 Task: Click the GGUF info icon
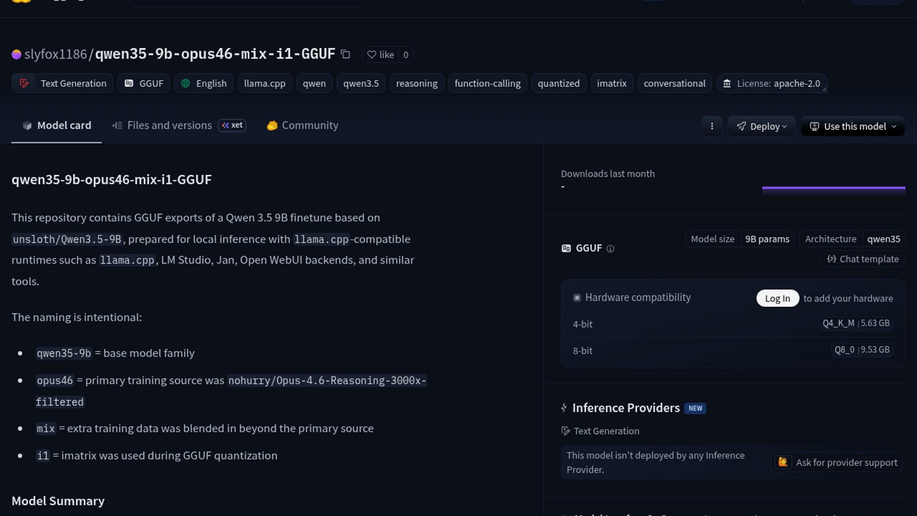click(x=610, y=248)
